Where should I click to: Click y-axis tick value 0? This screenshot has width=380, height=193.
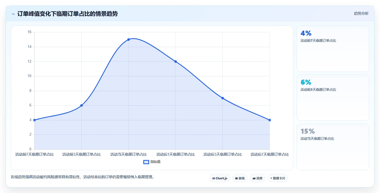pos(30,149)
